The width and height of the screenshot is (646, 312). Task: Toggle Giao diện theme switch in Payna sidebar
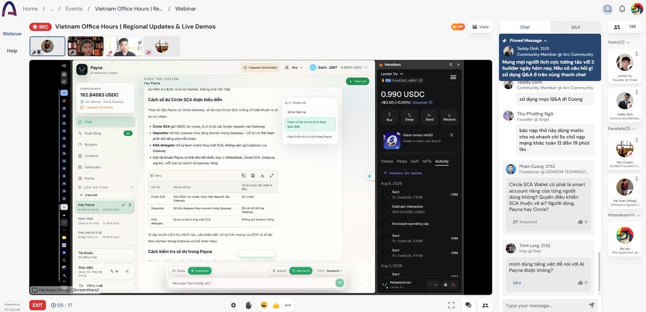pyautogui.click(x=127, y=271)
